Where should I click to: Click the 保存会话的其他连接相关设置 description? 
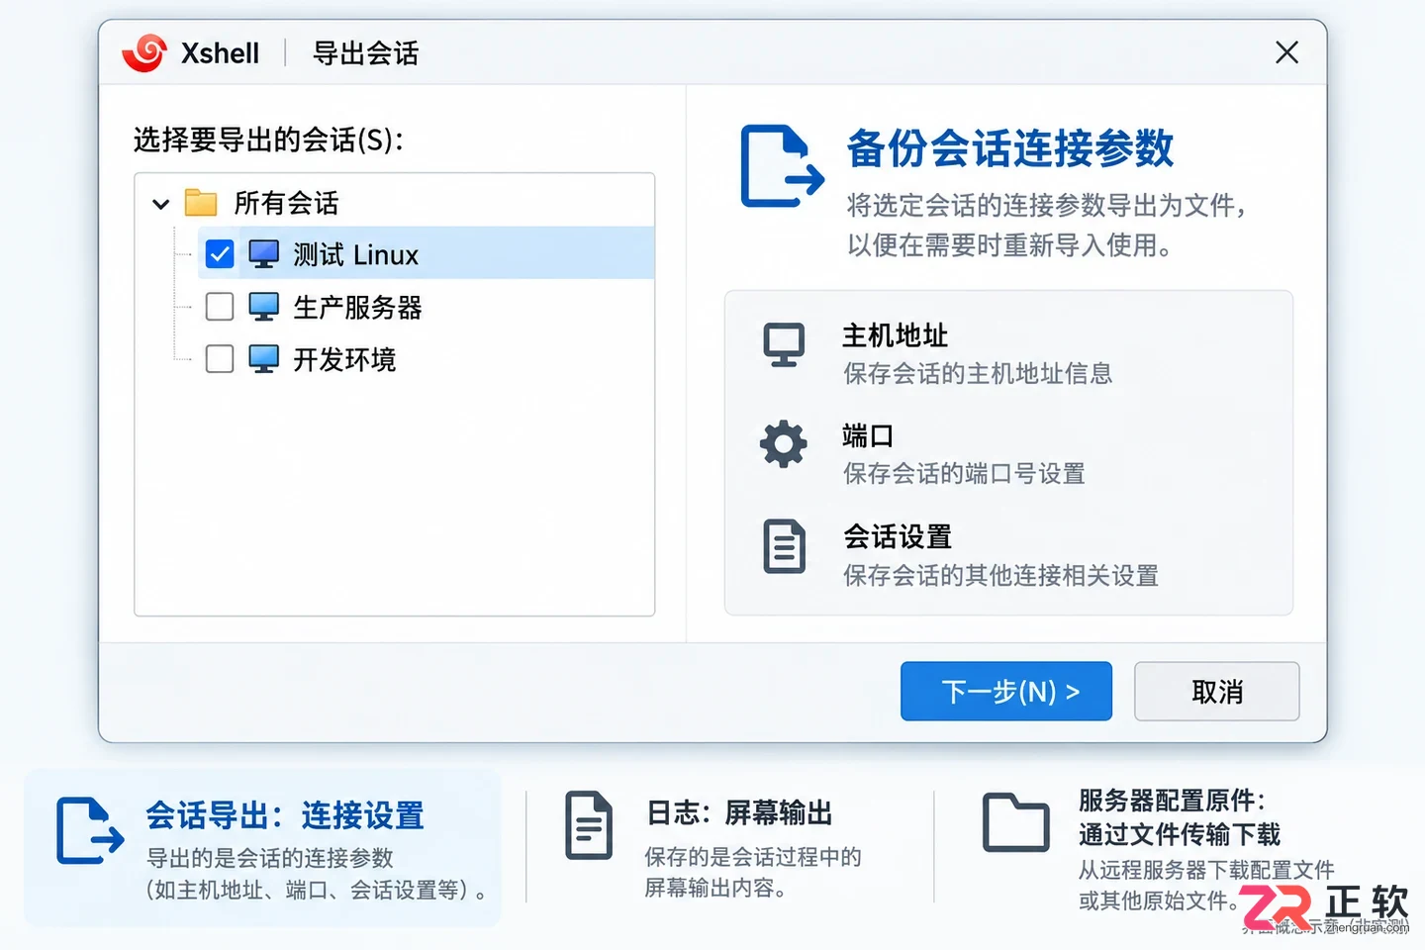point(1000,575)
